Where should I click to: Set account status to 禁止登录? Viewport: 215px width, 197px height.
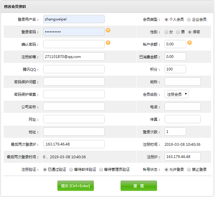(x=189, y=170)
